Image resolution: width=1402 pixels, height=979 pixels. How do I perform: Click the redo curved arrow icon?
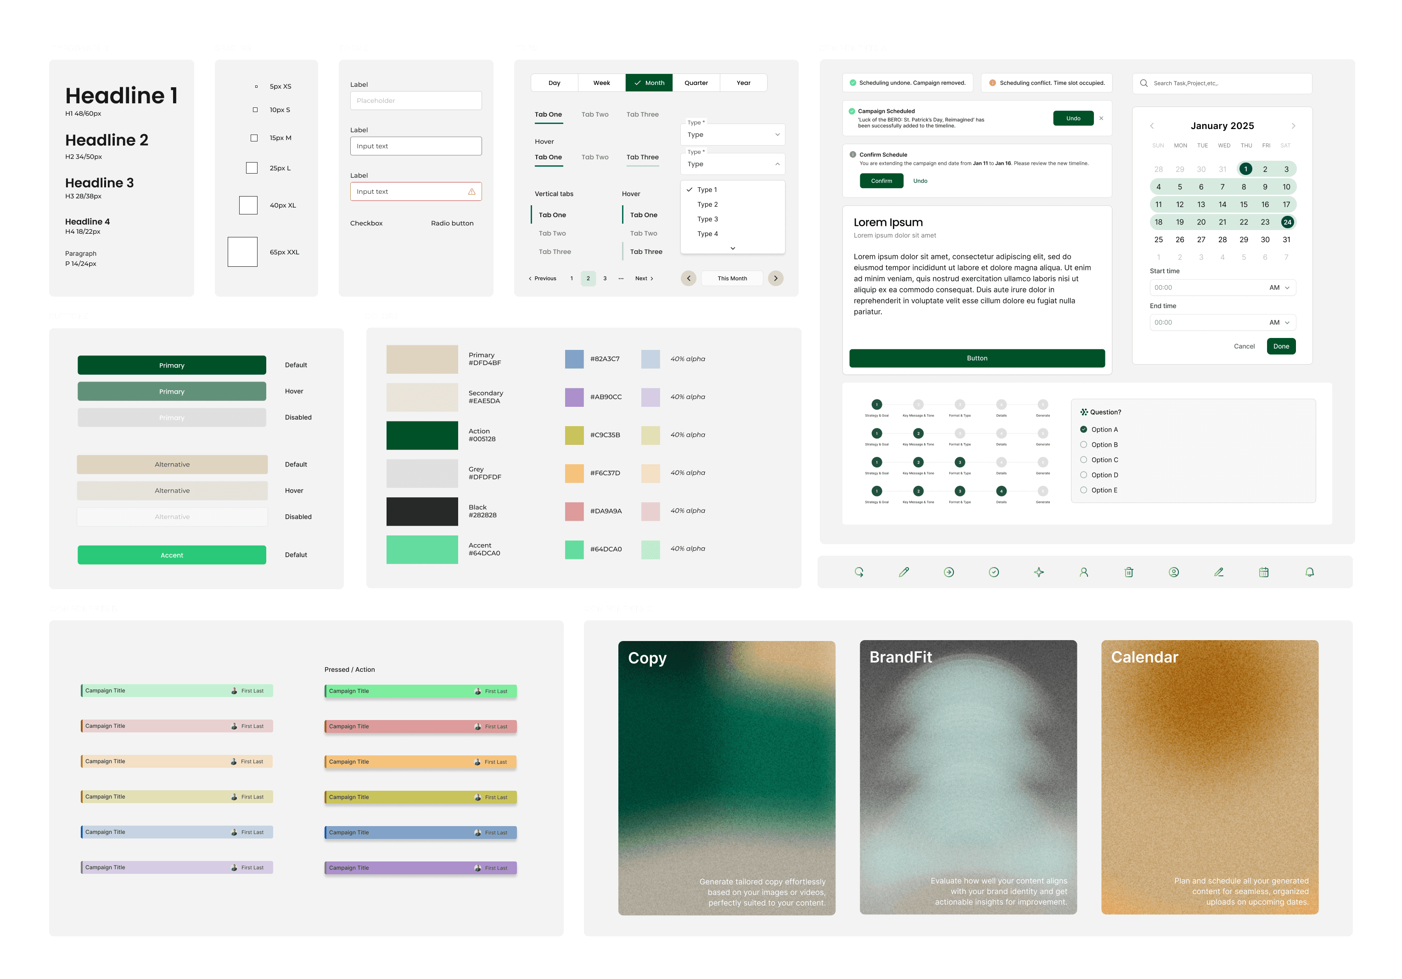pos(858,572)
